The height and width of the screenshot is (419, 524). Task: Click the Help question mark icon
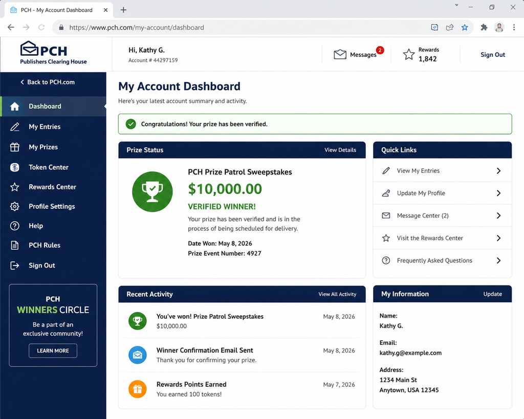(x=15, y=226)
